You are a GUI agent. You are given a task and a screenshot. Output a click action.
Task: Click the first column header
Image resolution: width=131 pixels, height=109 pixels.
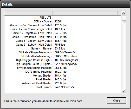pyautogui.click(x=29, y=13)
